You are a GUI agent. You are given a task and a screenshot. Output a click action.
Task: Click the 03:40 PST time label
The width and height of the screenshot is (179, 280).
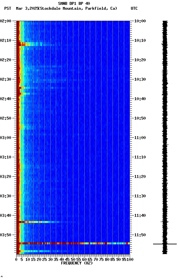(x=6, y=216)
